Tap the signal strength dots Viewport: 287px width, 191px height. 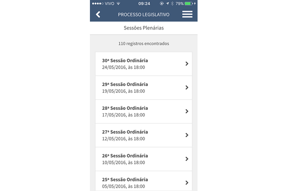coord(98,3)
